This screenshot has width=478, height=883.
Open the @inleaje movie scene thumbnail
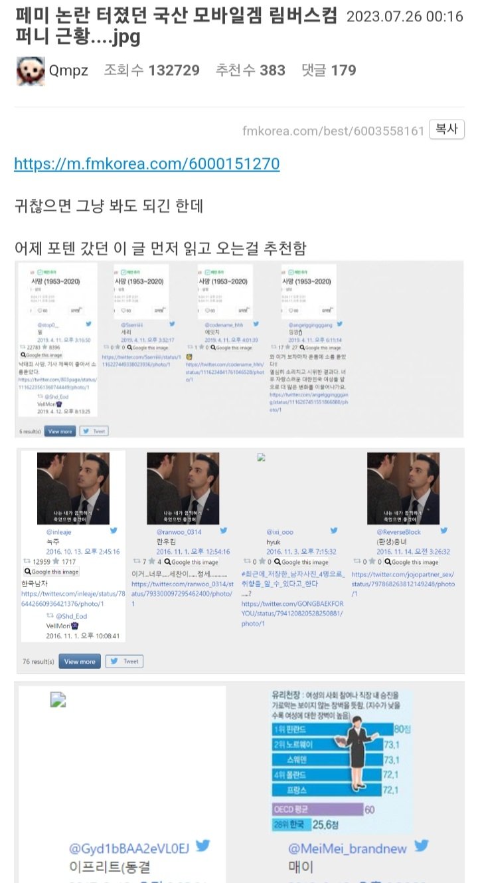click(x=73, y=488)
